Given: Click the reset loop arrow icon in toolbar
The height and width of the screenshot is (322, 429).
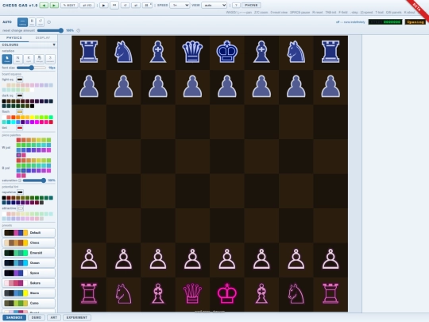Looking at the screenshot, I should point(126,6).
